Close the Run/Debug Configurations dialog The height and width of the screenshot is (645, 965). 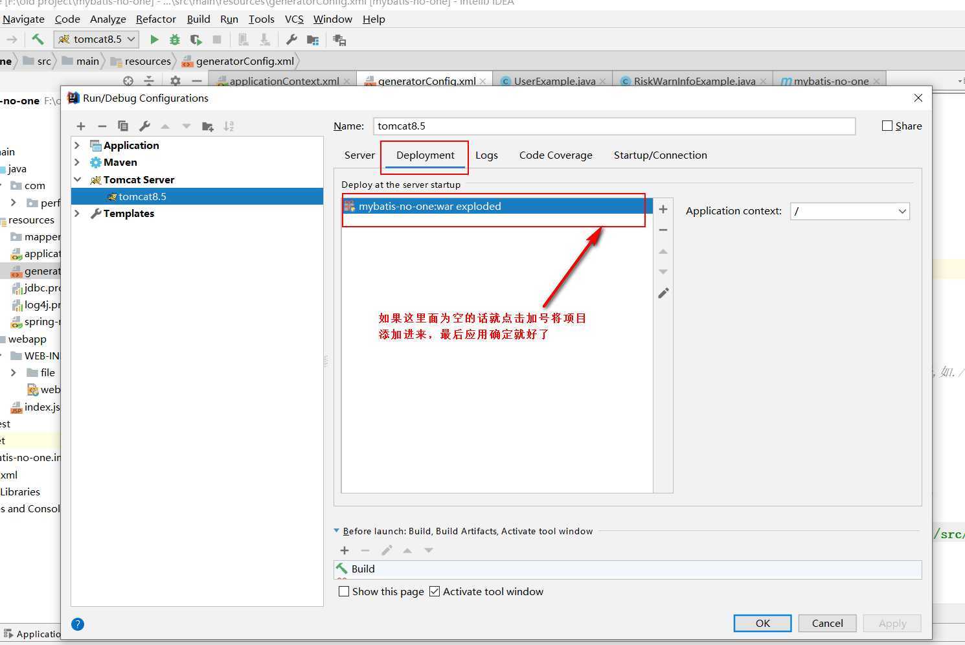918,98
